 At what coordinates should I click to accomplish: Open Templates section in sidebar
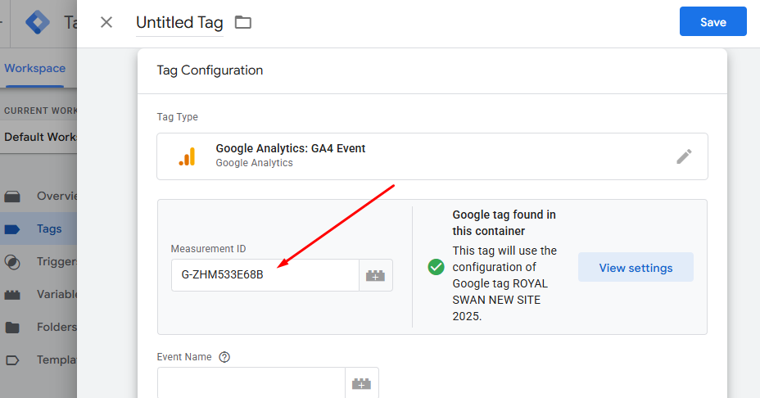38,360
